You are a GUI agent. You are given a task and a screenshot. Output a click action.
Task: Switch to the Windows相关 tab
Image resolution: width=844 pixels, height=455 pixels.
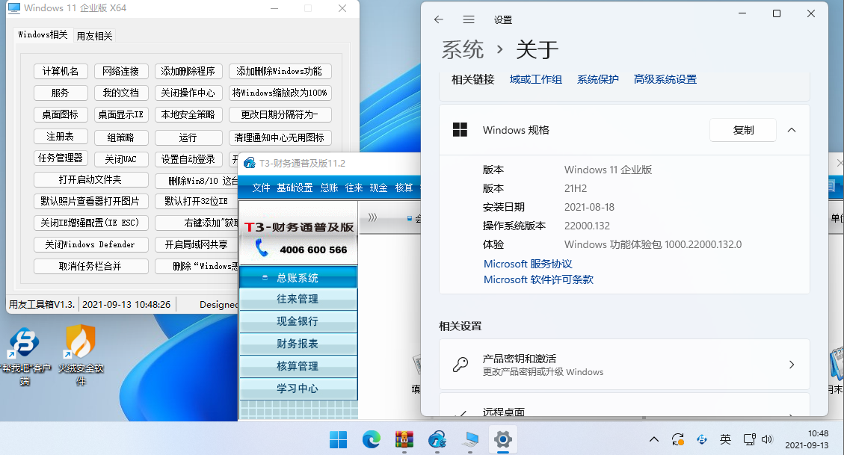[x=43, y=34]
